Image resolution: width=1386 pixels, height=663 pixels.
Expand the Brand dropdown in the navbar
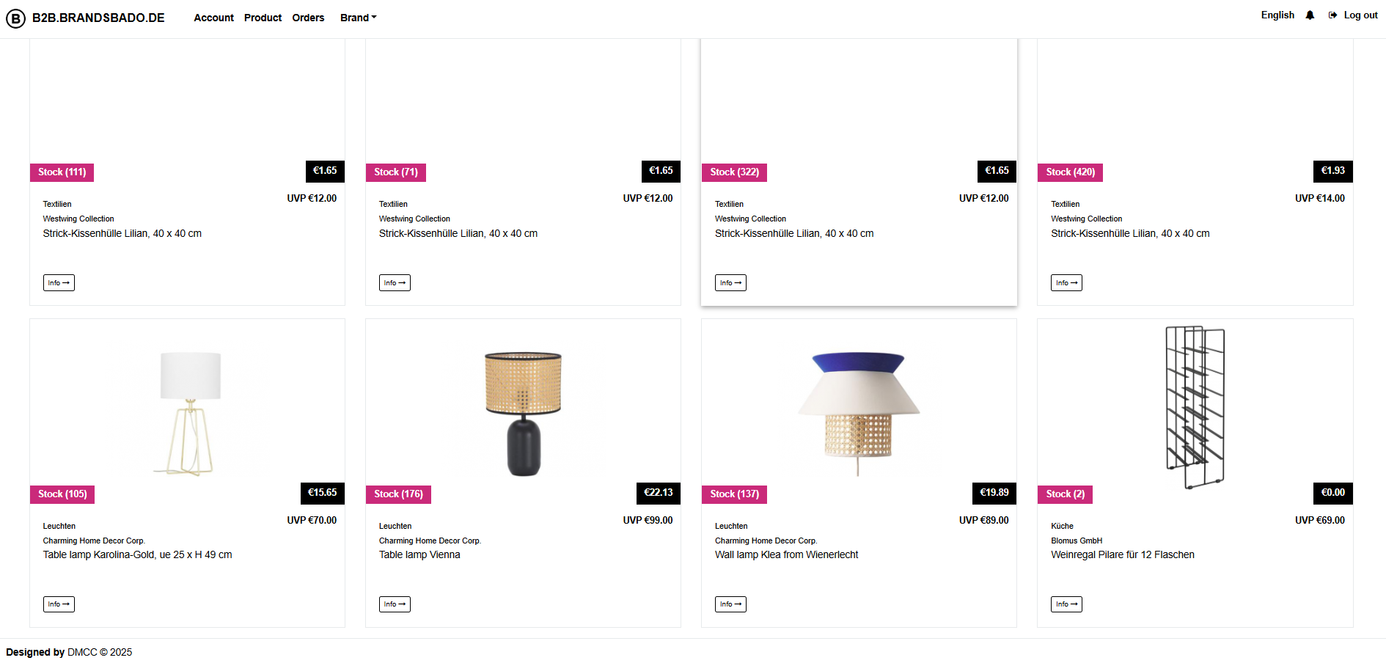point(358,17)
